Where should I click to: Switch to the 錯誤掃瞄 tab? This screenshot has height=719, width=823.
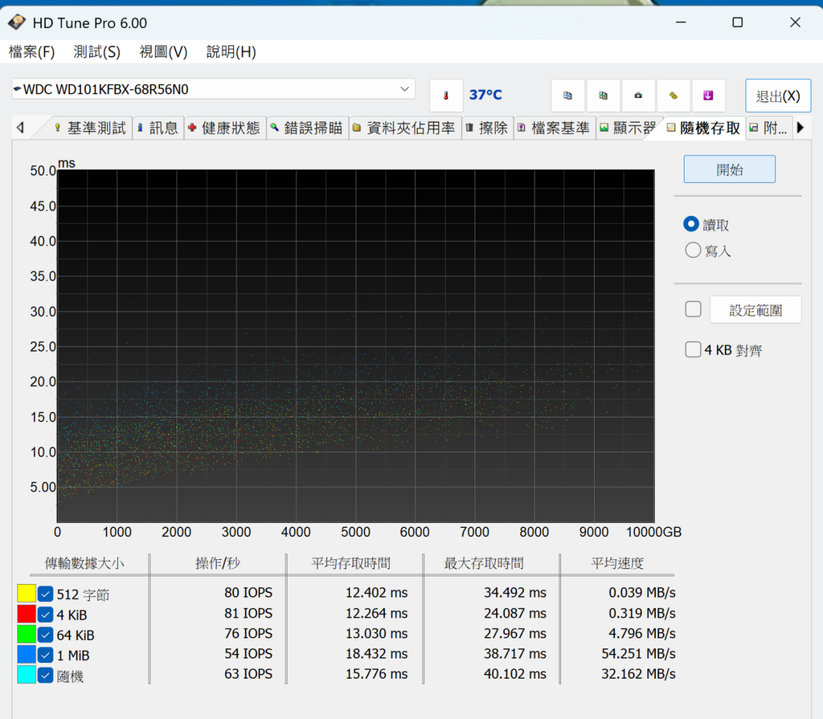point(307,128)
